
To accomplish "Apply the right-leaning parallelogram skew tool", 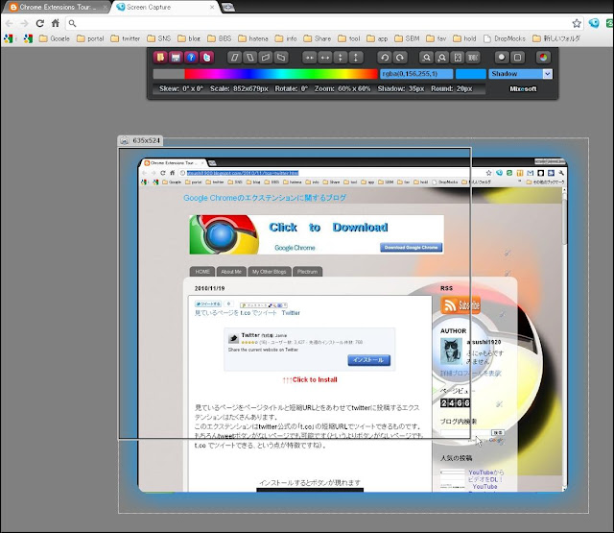I will coord(234,58).
